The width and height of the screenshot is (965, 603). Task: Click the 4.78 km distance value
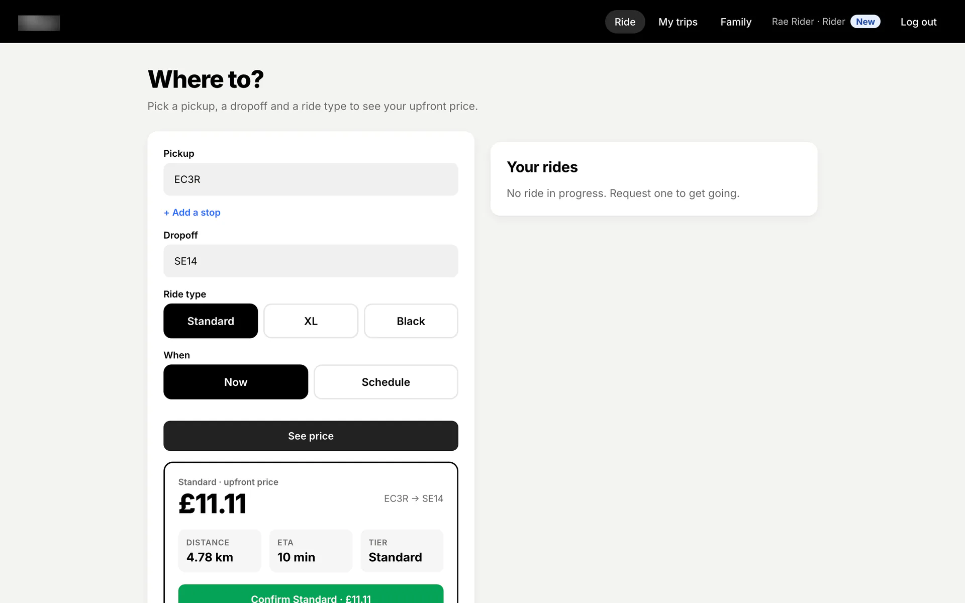[210, 557]
